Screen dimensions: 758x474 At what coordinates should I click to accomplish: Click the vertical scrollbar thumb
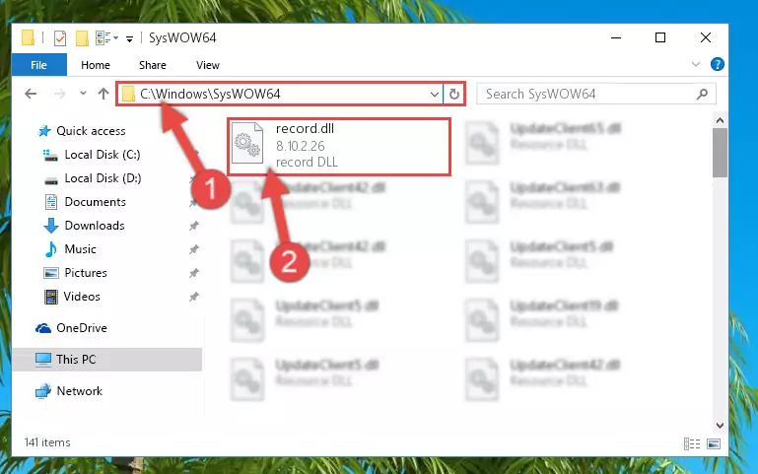point(720,153)
